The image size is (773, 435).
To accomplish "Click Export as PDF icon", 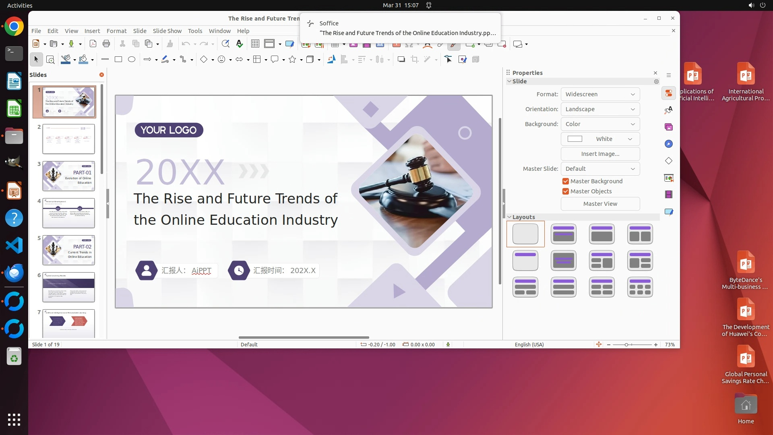I will (93, 44).
